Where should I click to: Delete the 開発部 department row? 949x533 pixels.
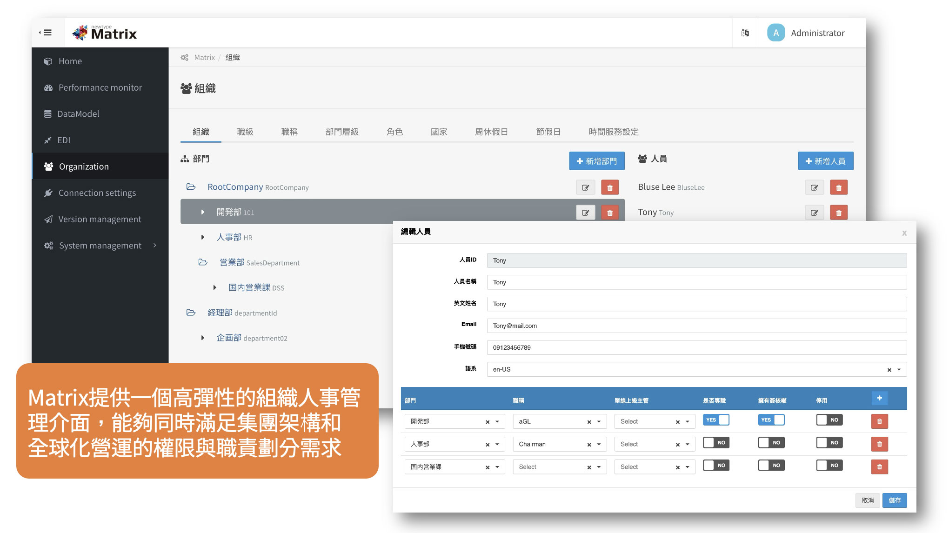609,213
